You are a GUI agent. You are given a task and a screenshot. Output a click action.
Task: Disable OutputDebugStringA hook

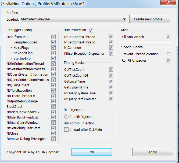coord(53,101)
